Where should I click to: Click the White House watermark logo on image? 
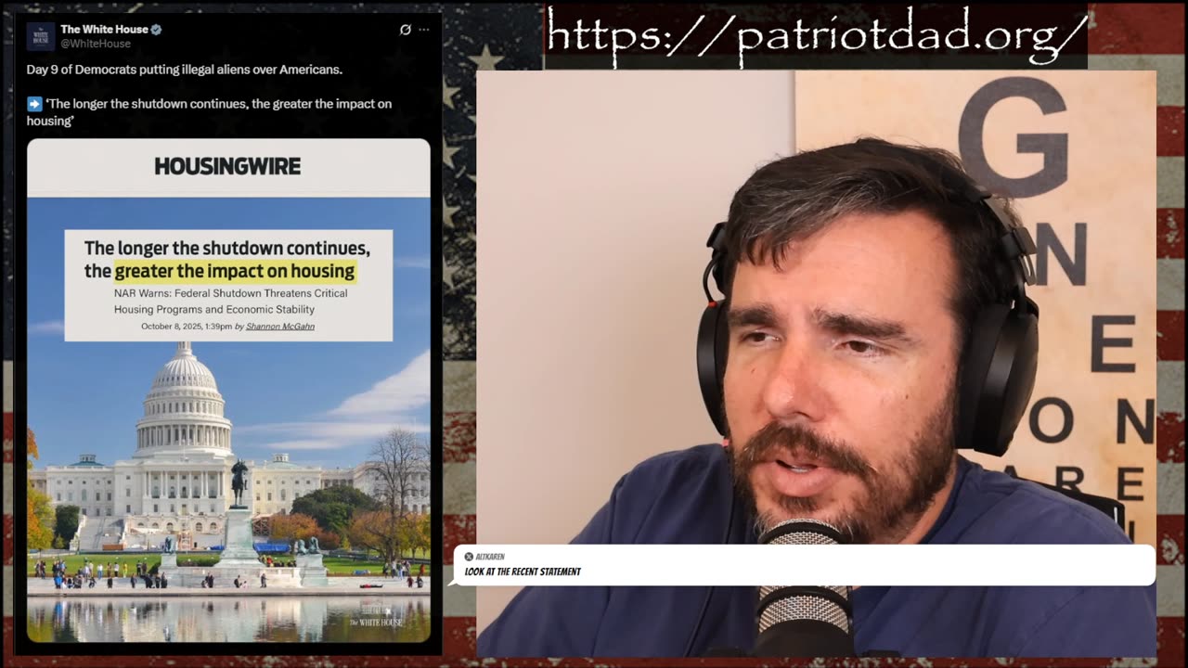pyautogui.click(x=377, y=615)
